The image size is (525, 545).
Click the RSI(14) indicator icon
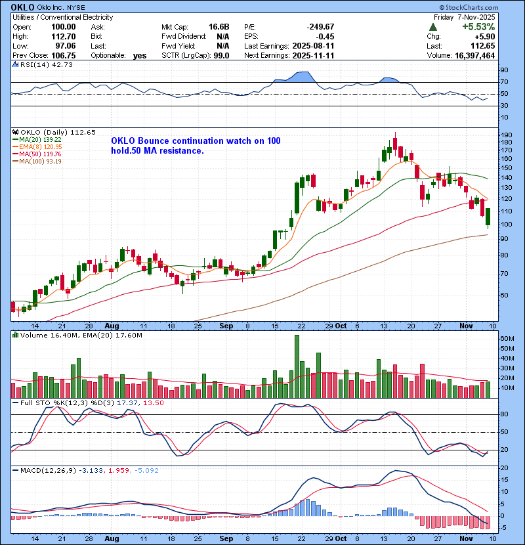15,64
